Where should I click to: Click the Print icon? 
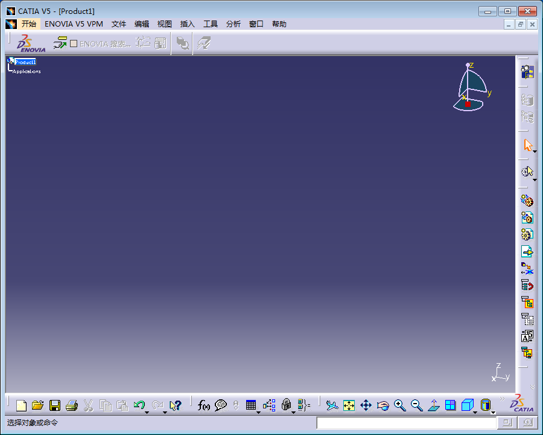pos(72,405)
